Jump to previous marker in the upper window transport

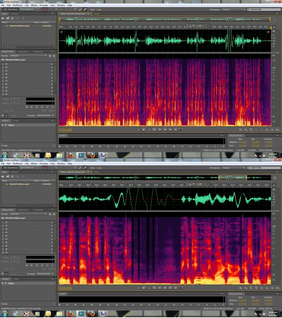160,130
